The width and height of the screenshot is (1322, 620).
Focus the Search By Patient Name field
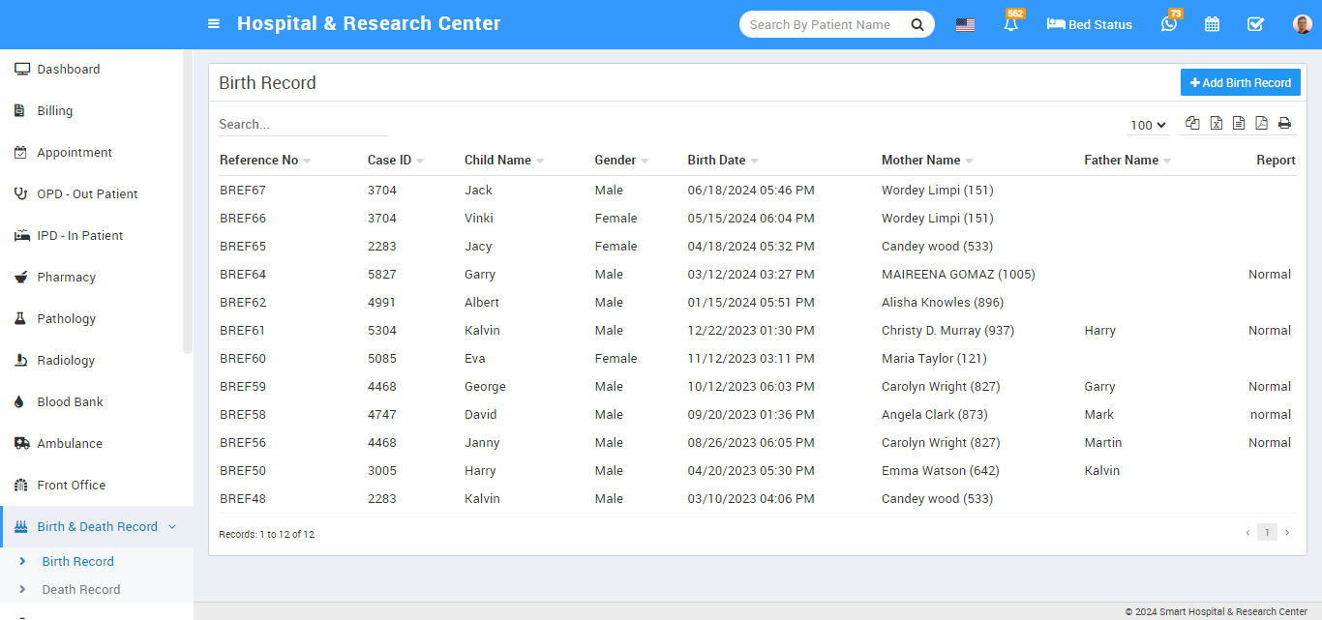pos(823,25)
